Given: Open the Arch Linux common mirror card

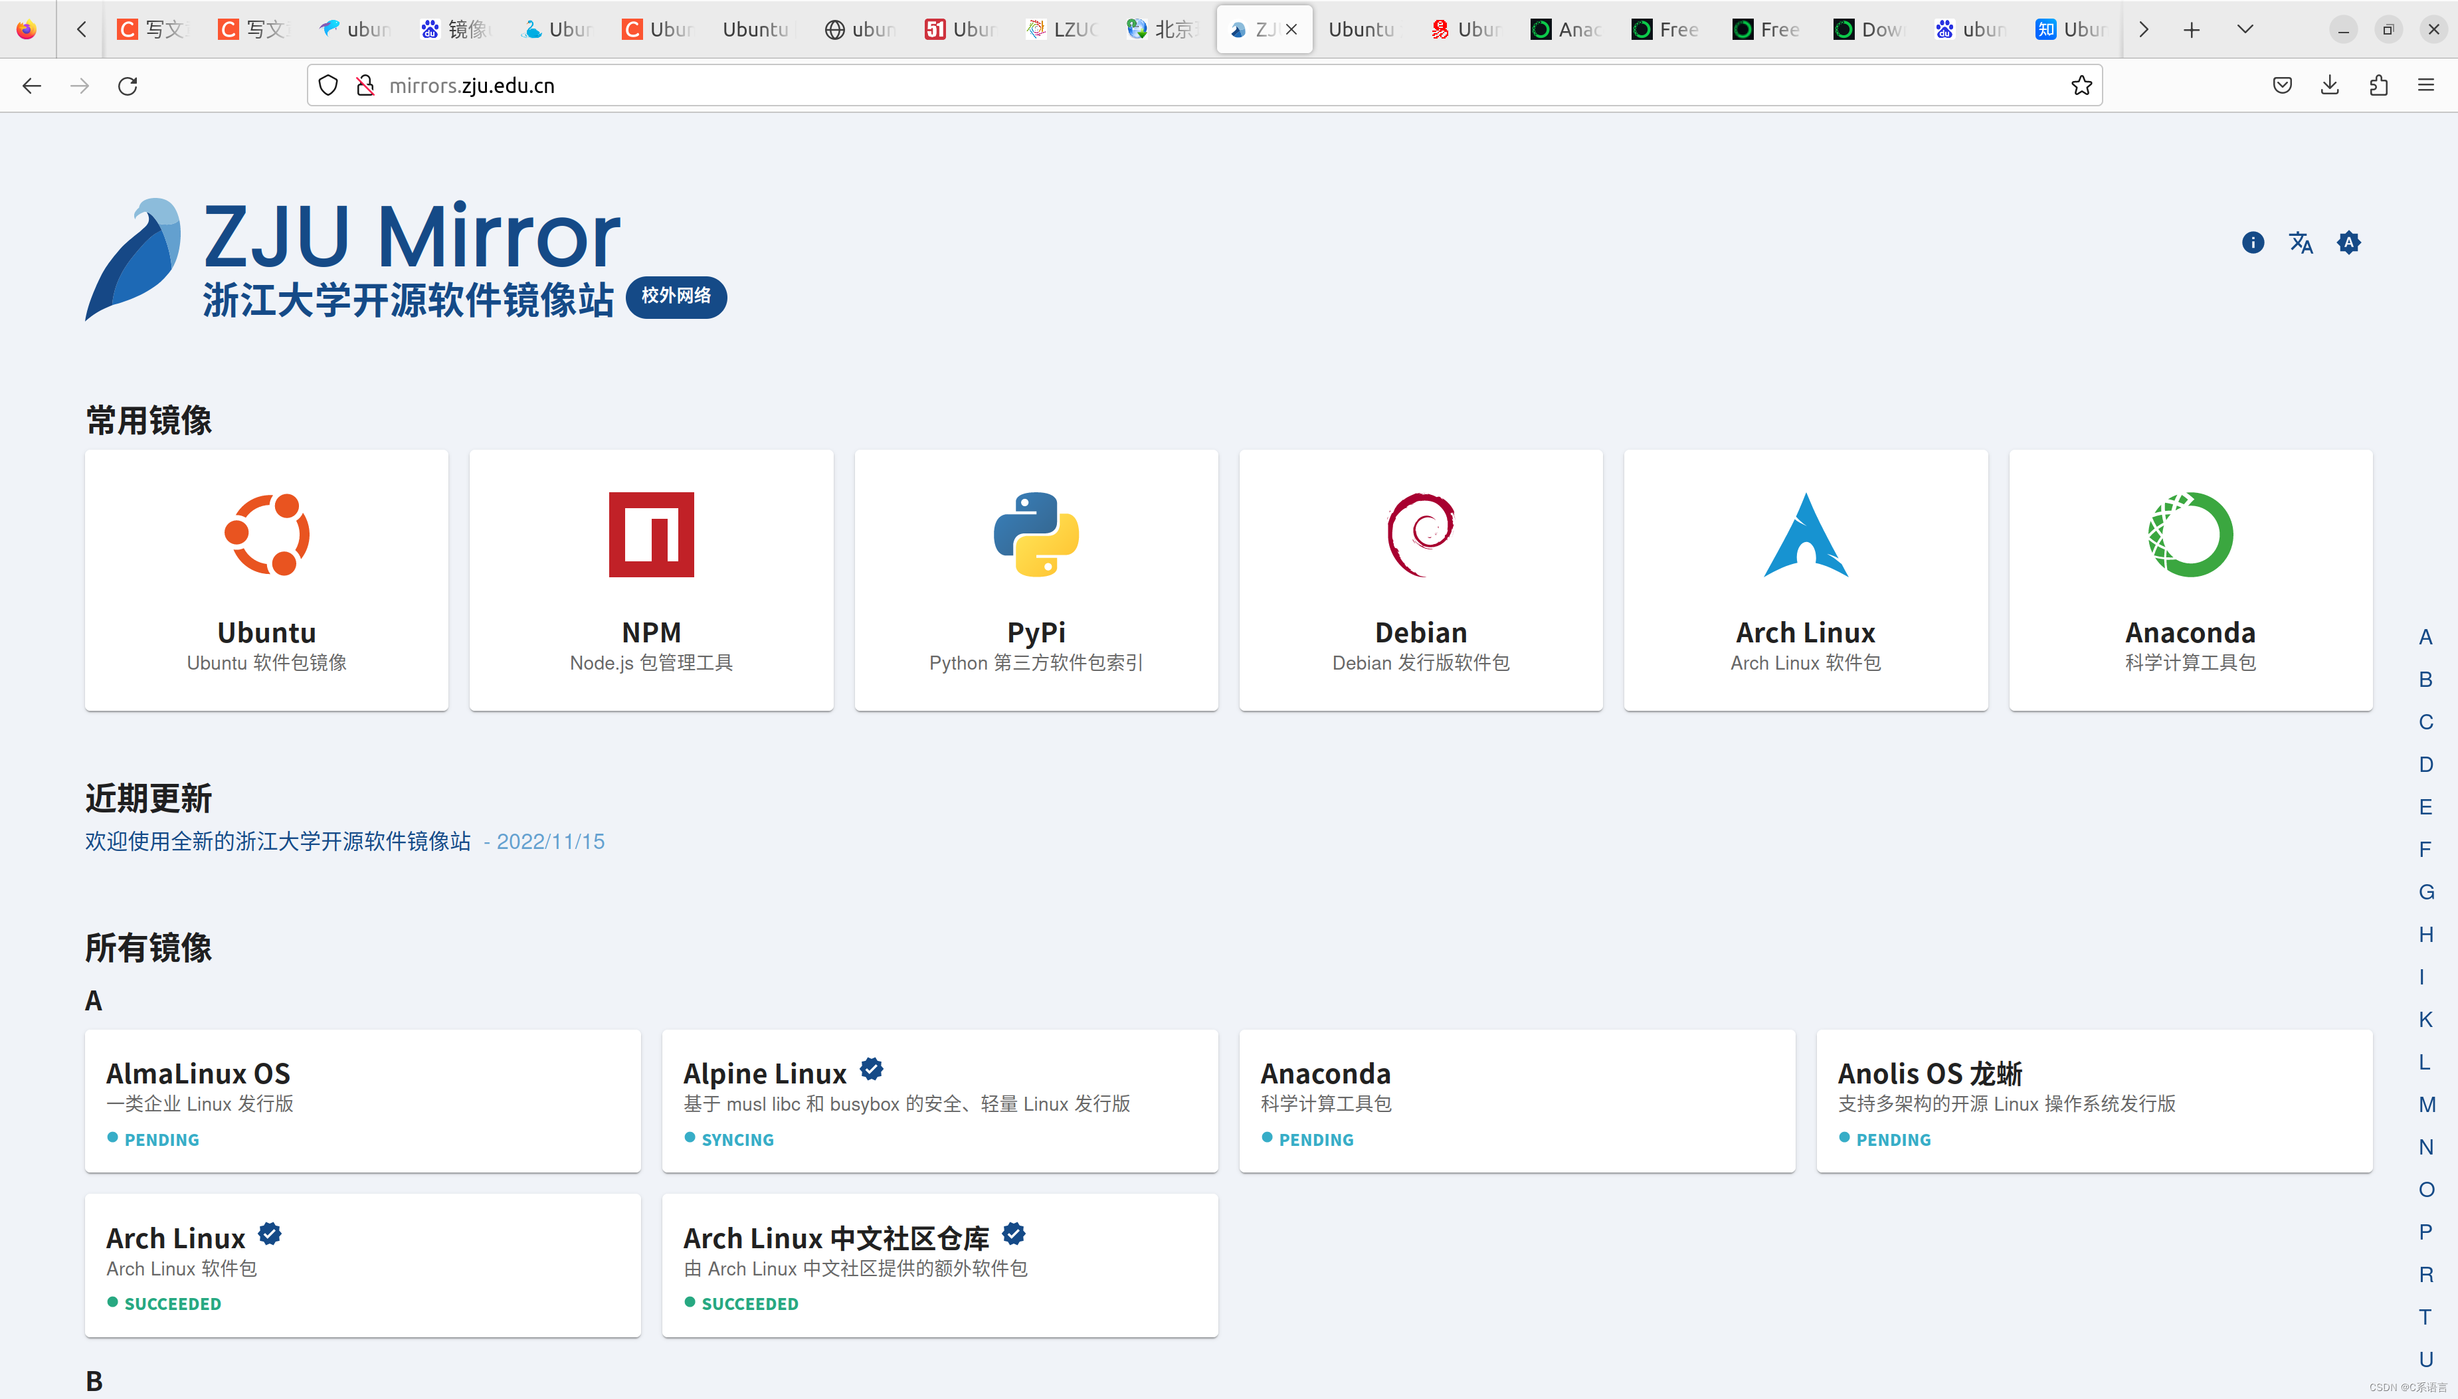Looking at the screenshot, I should pyautogui.click(x=1806, y=581).
